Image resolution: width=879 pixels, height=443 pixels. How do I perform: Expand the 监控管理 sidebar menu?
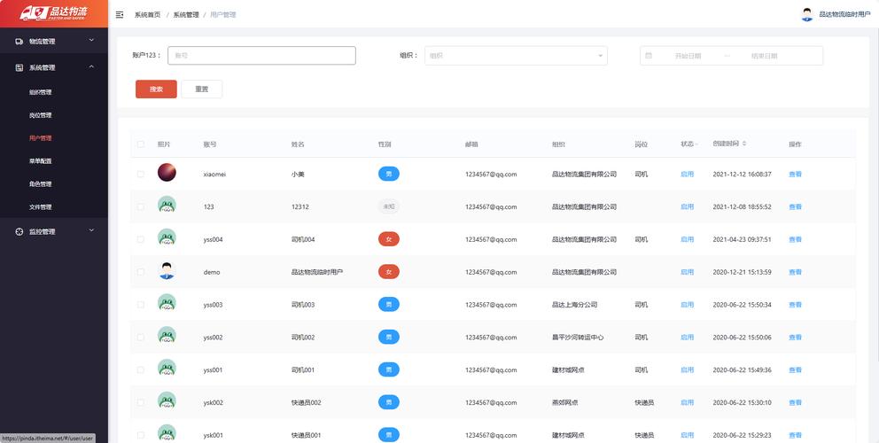(54, 231)
